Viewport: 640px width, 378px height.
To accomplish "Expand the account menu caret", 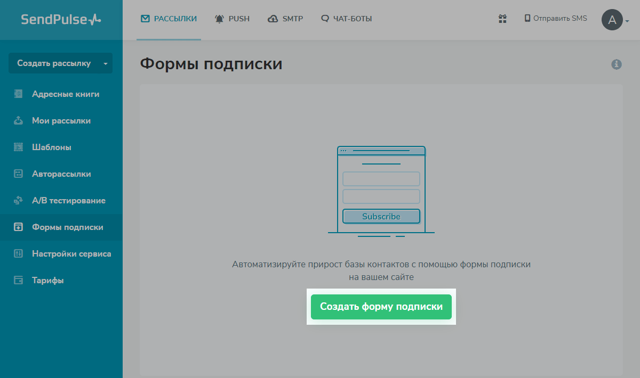I will 627,21.
